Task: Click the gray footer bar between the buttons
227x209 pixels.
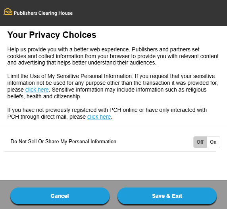Action: 113,196
